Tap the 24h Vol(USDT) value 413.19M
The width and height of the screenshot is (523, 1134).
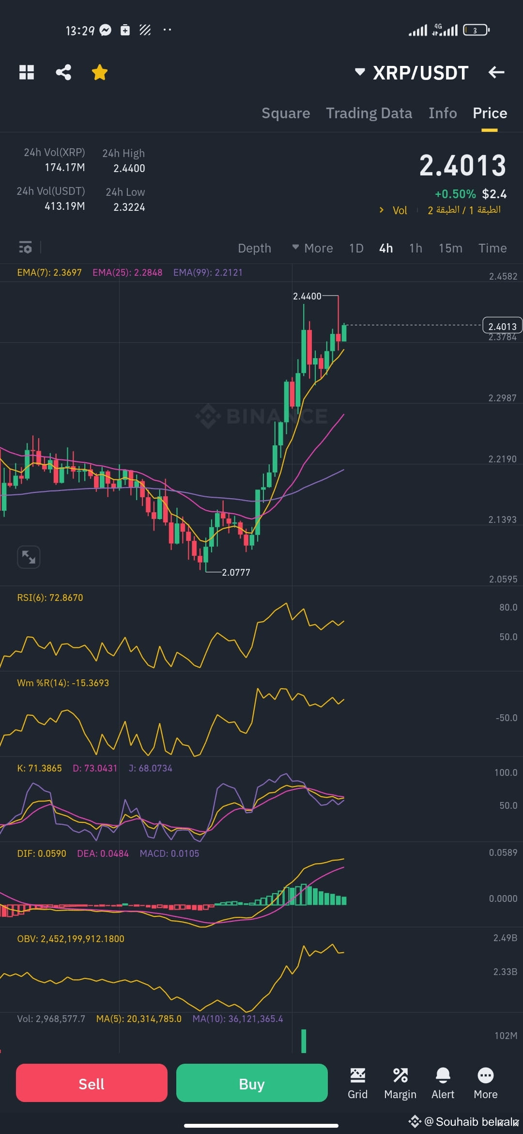[x=65, y=206]
